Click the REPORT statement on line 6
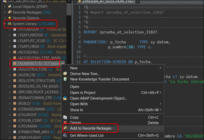 click(x=121, y=32)
